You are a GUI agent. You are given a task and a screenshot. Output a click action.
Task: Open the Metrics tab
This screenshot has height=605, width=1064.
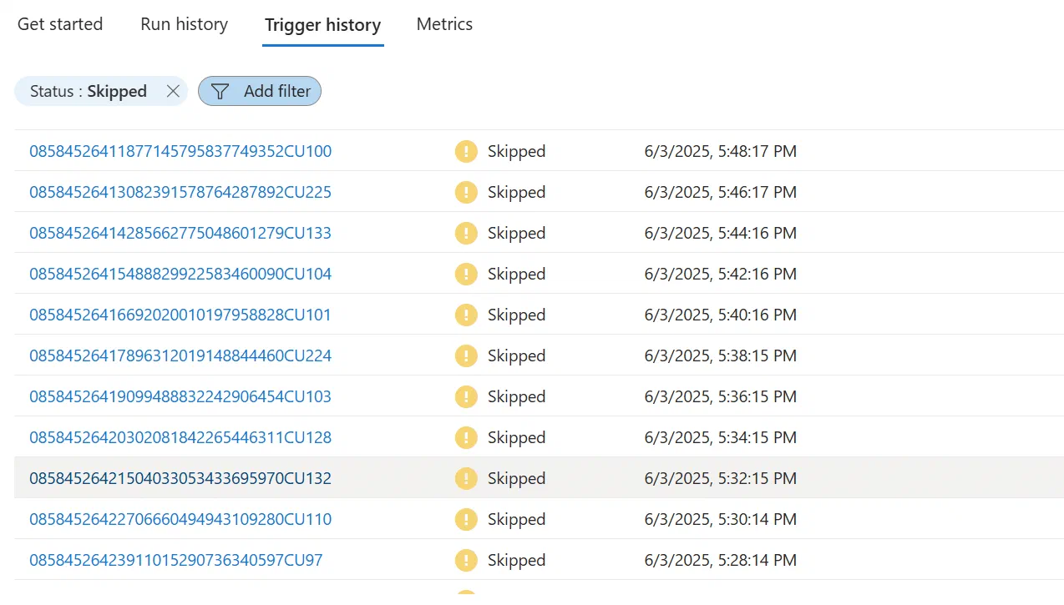click(444, 24)
